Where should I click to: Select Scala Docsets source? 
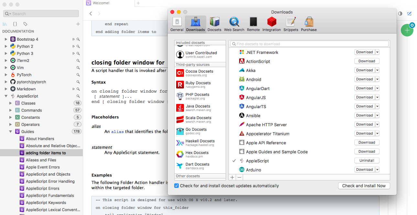tap(200, 119)
